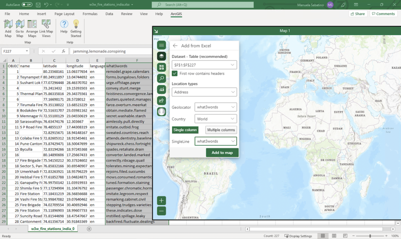Click the Link Map Views icon
The height and width of the screenshot is (239, 401).
point(46,28)
